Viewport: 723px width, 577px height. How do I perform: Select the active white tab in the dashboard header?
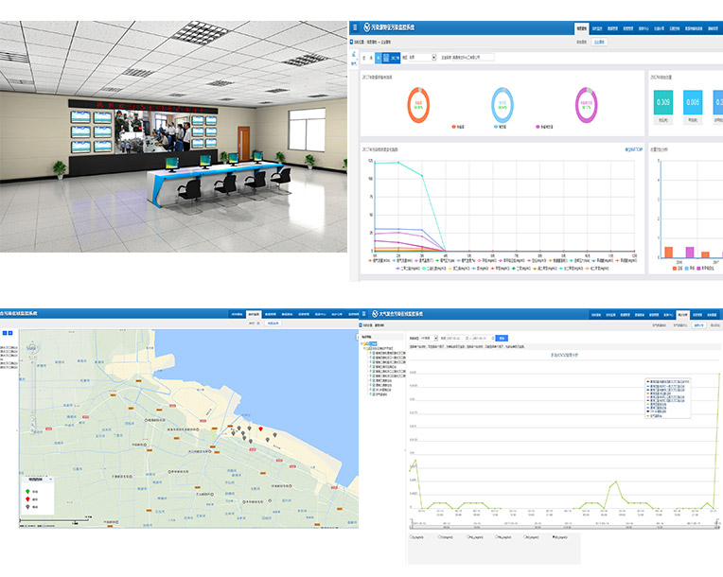click(x=584, y=28)
